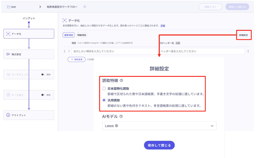Screen dimensions: 257x158
Task: Grab the drag handle icon of row 1
Action: coord(65,51)
